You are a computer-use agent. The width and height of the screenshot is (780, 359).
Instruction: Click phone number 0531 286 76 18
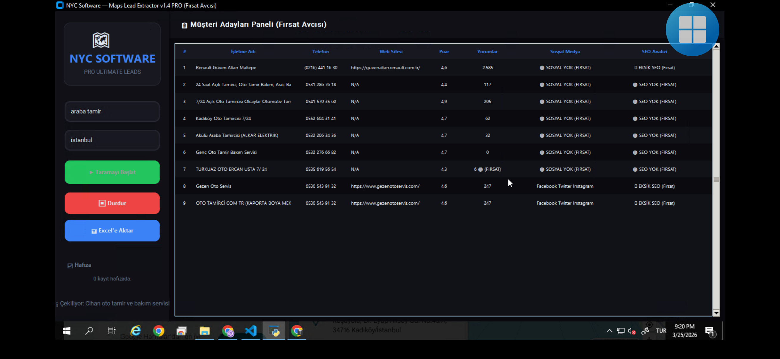point(321,85)
